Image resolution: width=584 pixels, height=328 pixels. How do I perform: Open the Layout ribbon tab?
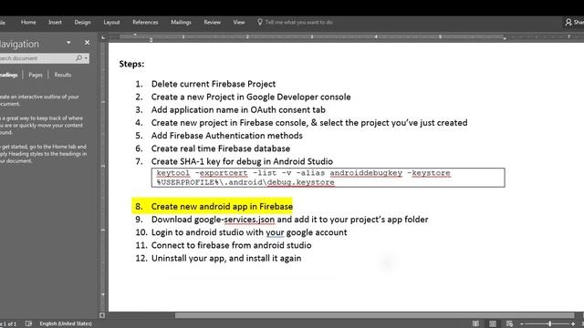tap(111, 22)
